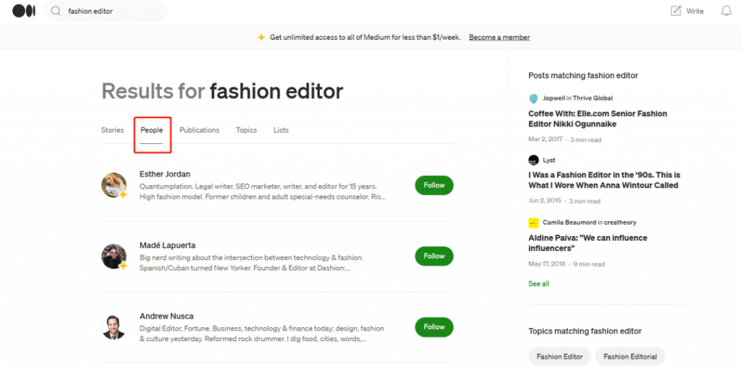This screenshot has width=741, height=367.
Task: Click See all matching posts
Action: [538, 284]
